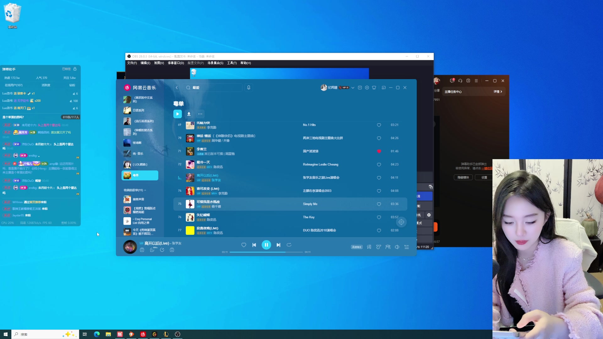
Task: Open the sound effects icon in player bar
Action: pyautogui.click(x=378, y=247)
